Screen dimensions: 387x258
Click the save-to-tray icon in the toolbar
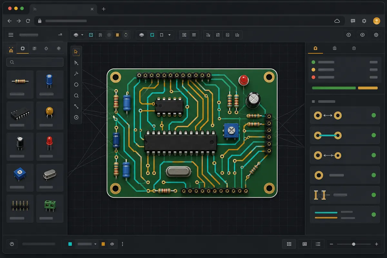pyautogui.click(x=237, y=35)
